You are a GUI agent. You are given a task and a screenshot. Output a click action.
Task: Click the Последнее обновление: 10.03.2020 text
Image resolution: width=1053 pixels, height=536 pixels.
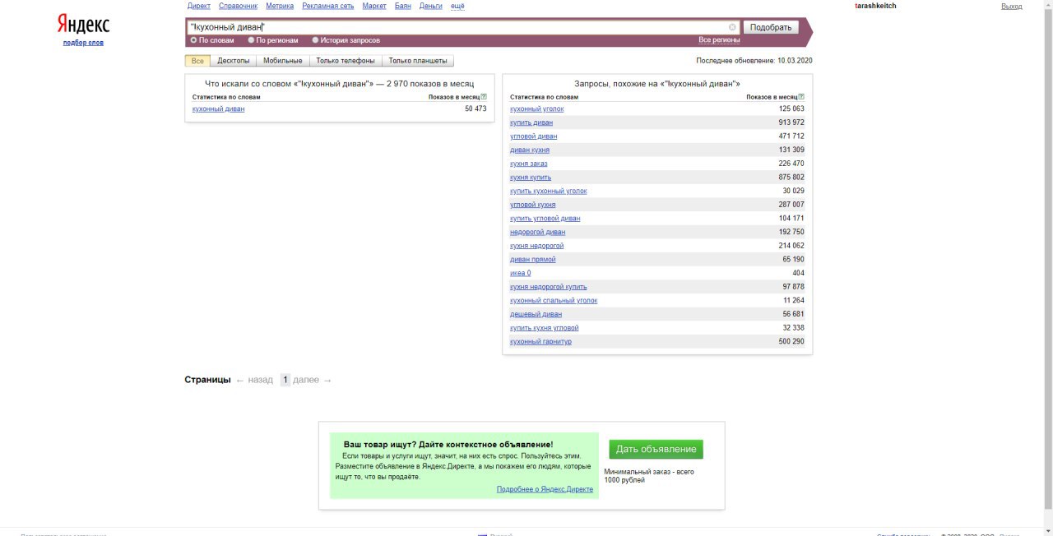point(754,61)
